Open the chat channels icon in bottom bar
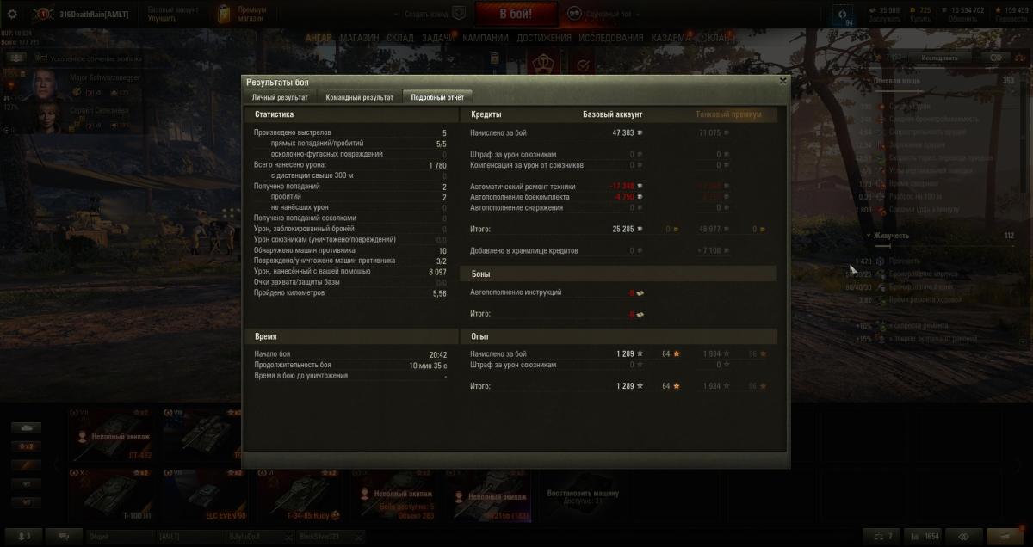 coord(64,536)
